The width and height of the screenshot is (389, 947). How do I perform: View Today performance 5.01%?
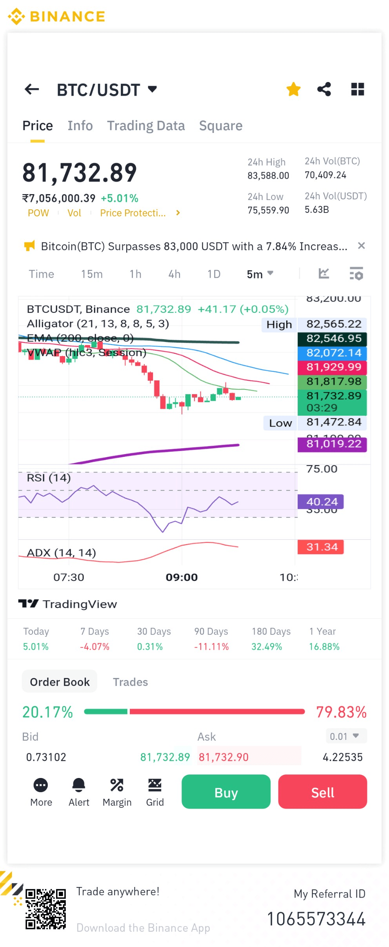coord(36,639)
